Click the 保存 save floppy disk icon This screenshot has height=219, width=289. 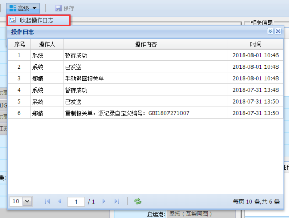click(x=58, y=8)
